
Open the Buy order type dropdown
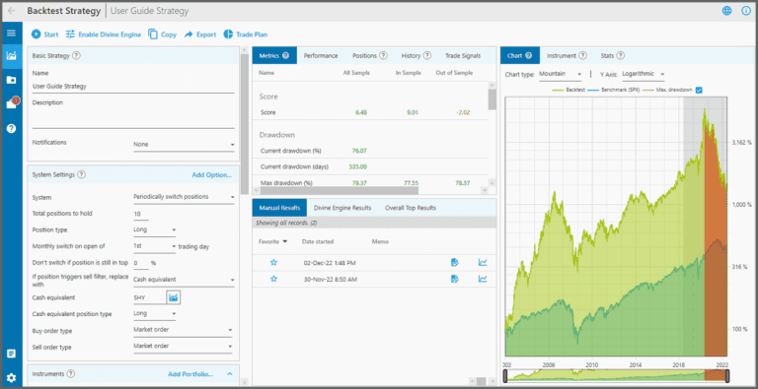pyautogui.click(x=184, y=330)
